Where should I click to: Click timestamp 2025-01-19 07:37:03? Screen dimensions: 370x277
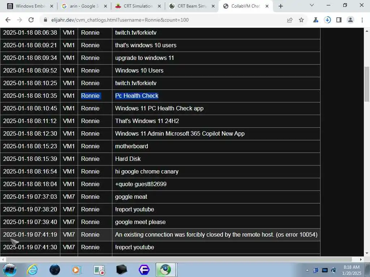pos(30,197)
